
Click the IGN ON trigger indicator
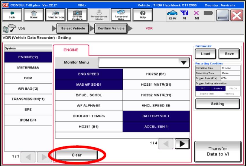click(x=233, y=89)
